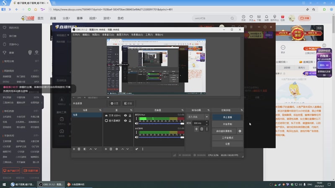
Task: Expand 分类 dropdown in Douyu navigation
Action: pos(66,18)
